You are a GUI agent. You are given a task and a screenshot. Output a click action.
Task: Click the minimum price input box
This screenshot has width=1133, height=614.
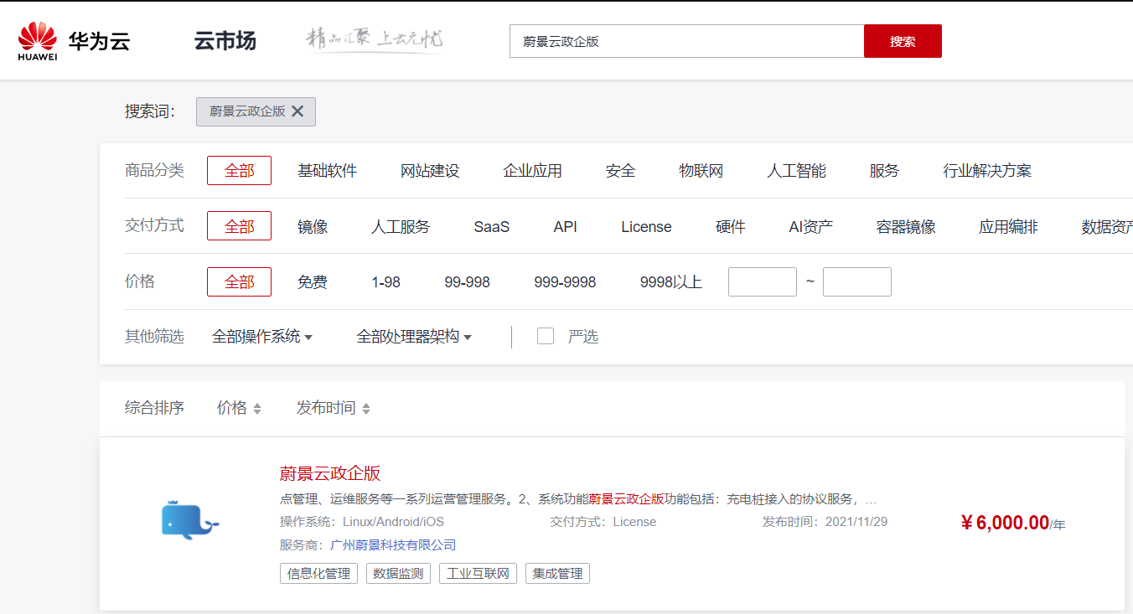click(762, 282)
